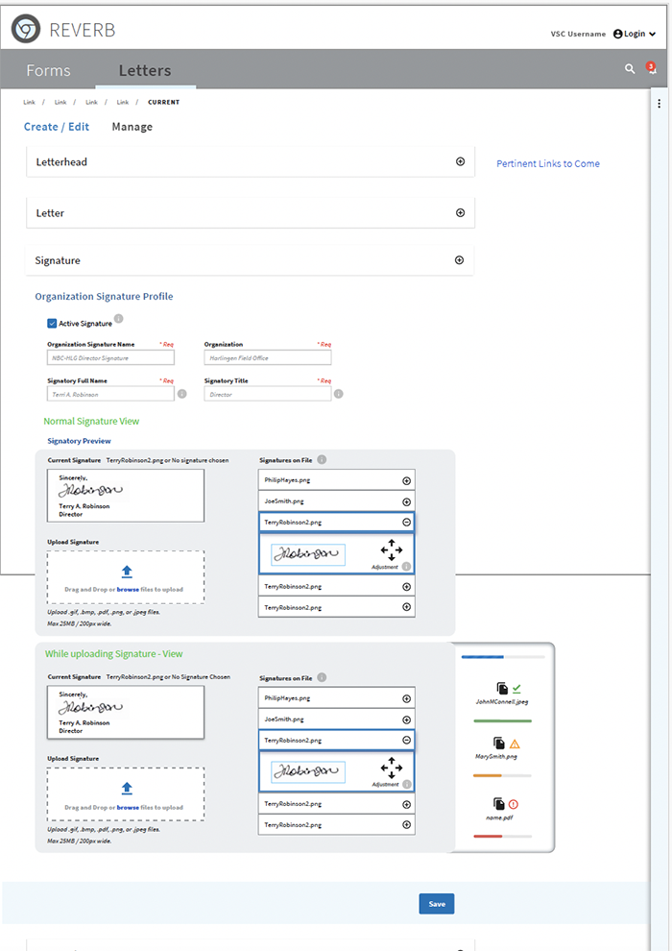Expand PhilipHayes.png in Normal Signature View
The width and height of the screenshot is (672, 951).
pyautogui.click(x=407, y=481)
